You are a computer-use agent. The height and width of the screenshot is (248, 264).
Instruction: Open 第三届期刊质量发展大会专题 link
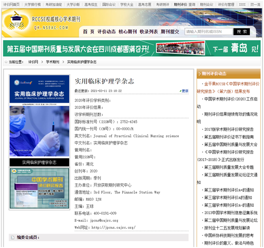point(229,167)
